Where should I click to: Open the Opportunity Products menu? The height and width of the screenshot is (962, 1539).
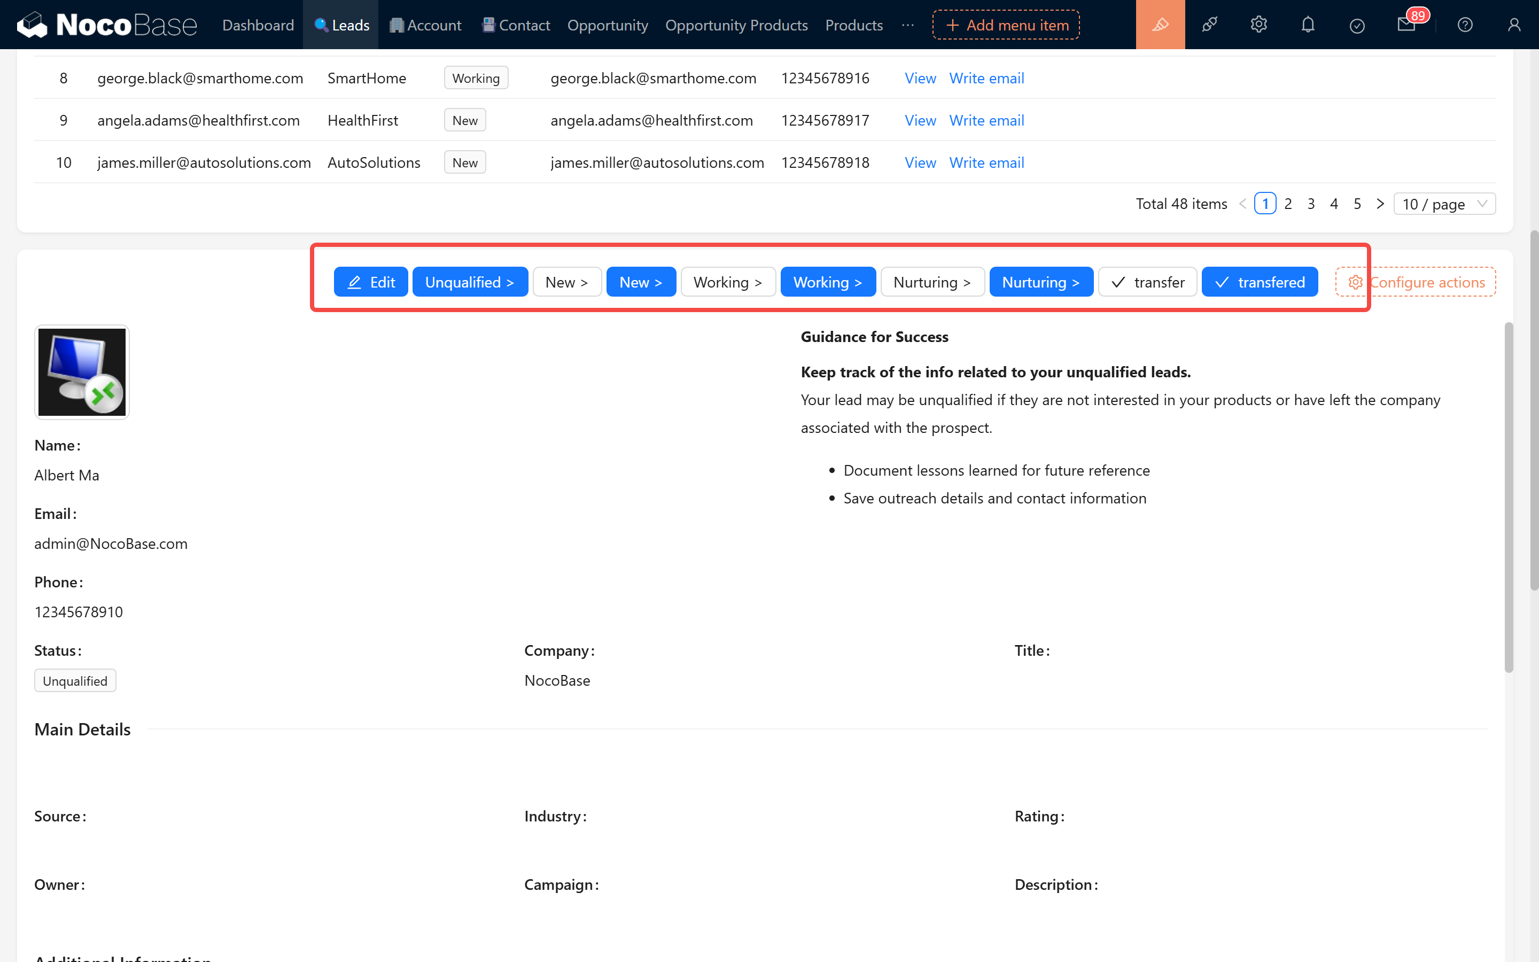pos(736,25)
